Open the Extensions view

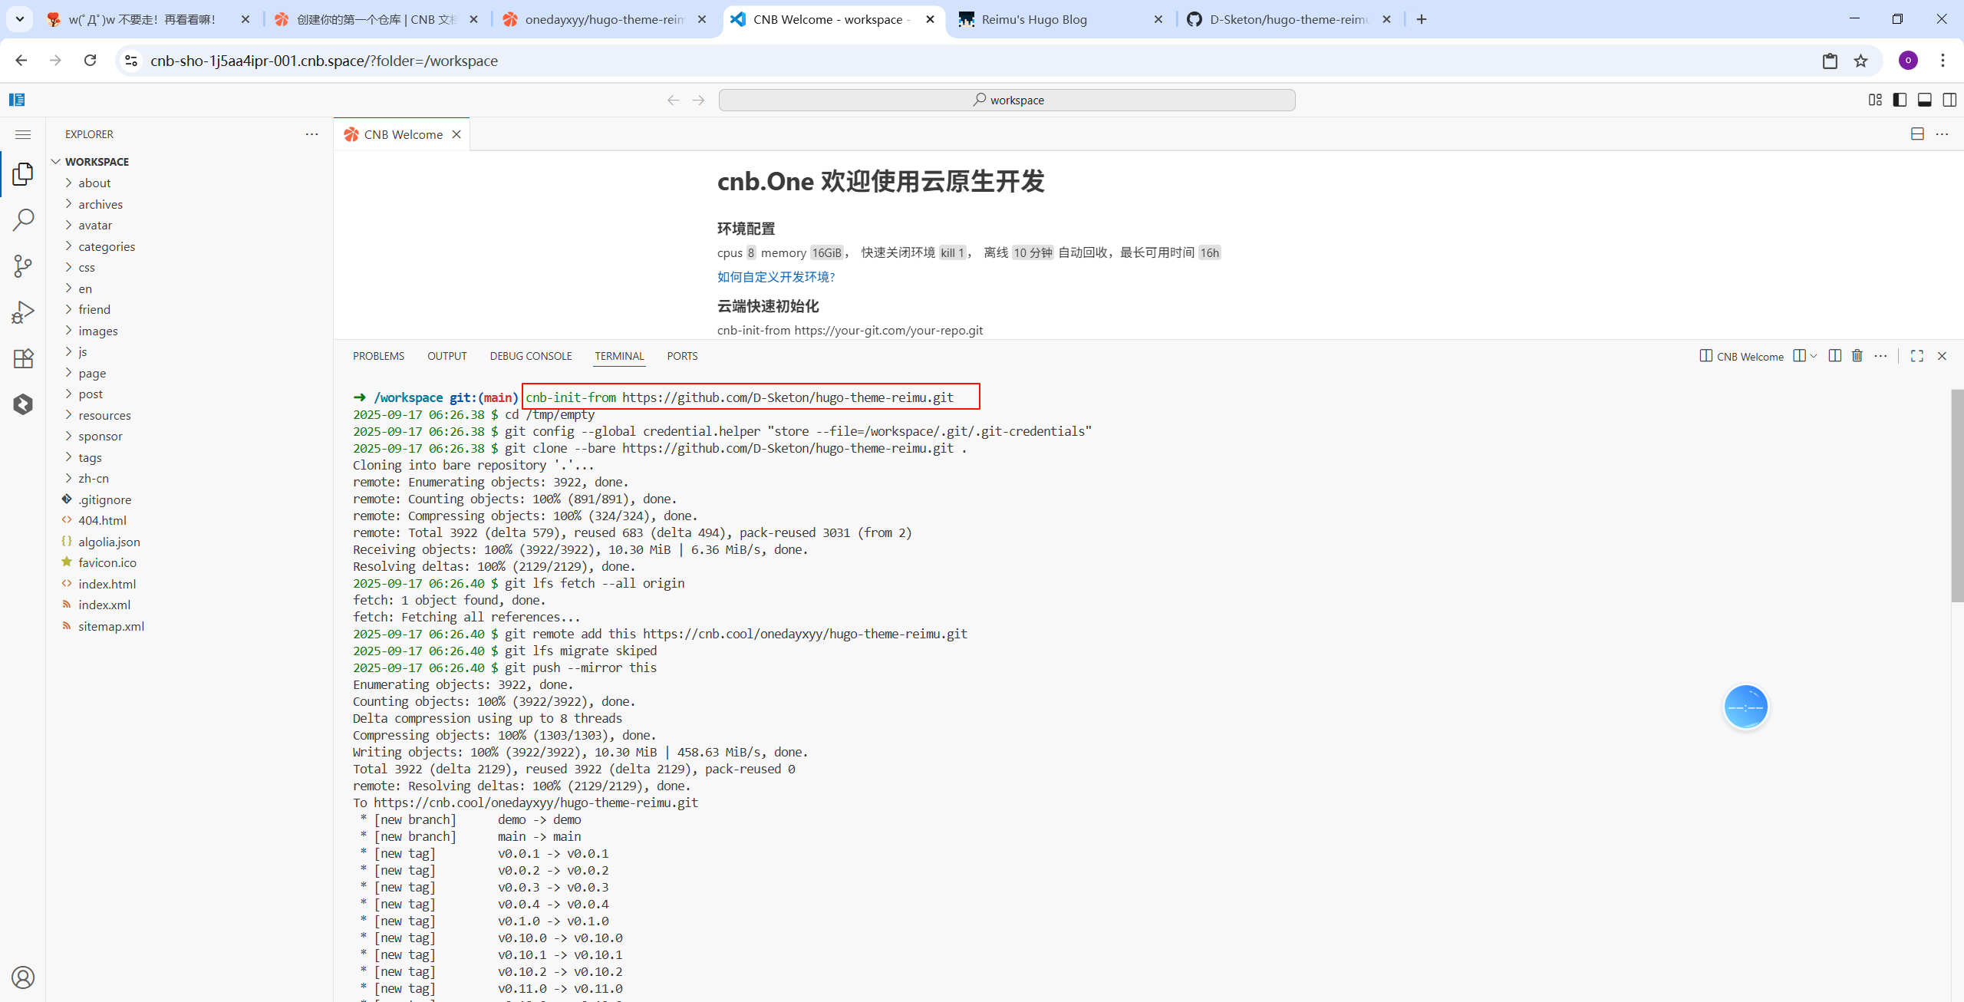click(23, 358)
